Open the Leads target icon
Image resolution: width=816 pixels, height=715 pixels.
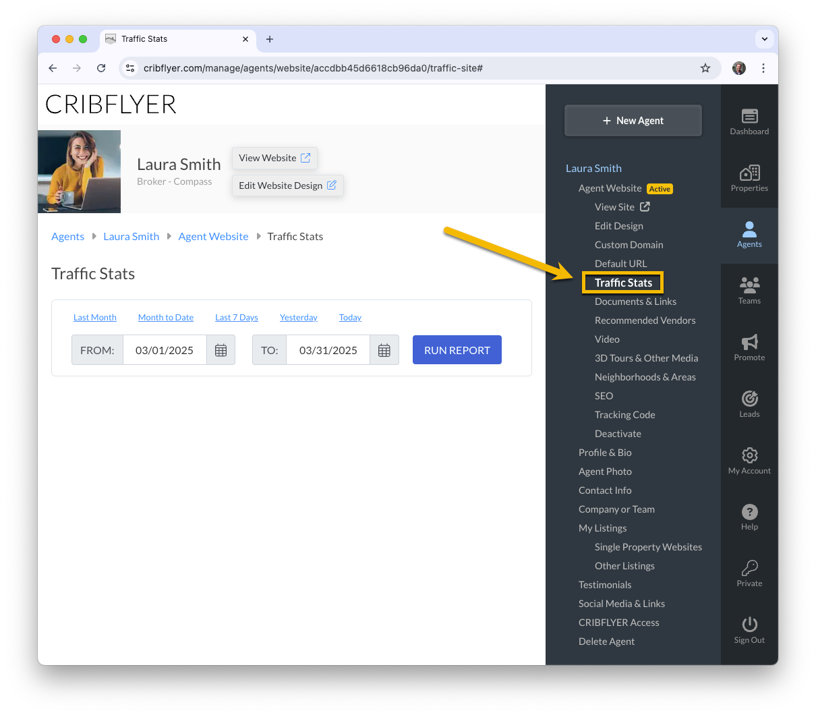(749, 398)
